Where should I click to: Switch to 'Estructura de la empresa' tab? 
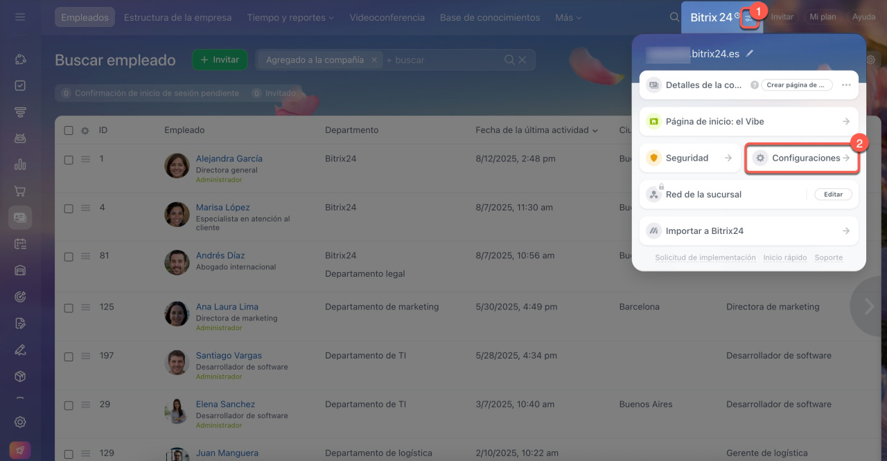pyautogui.click(x=178, y=17)
